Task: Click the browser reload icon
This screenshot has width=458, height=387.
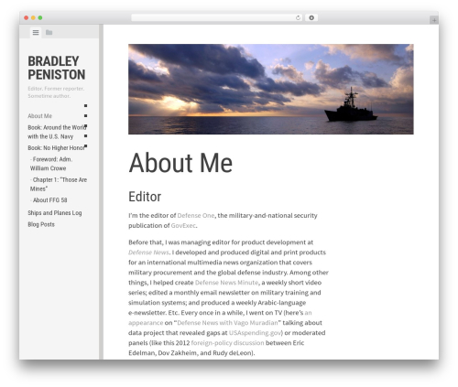Action: pyautogui.click(x=298, y=18)
